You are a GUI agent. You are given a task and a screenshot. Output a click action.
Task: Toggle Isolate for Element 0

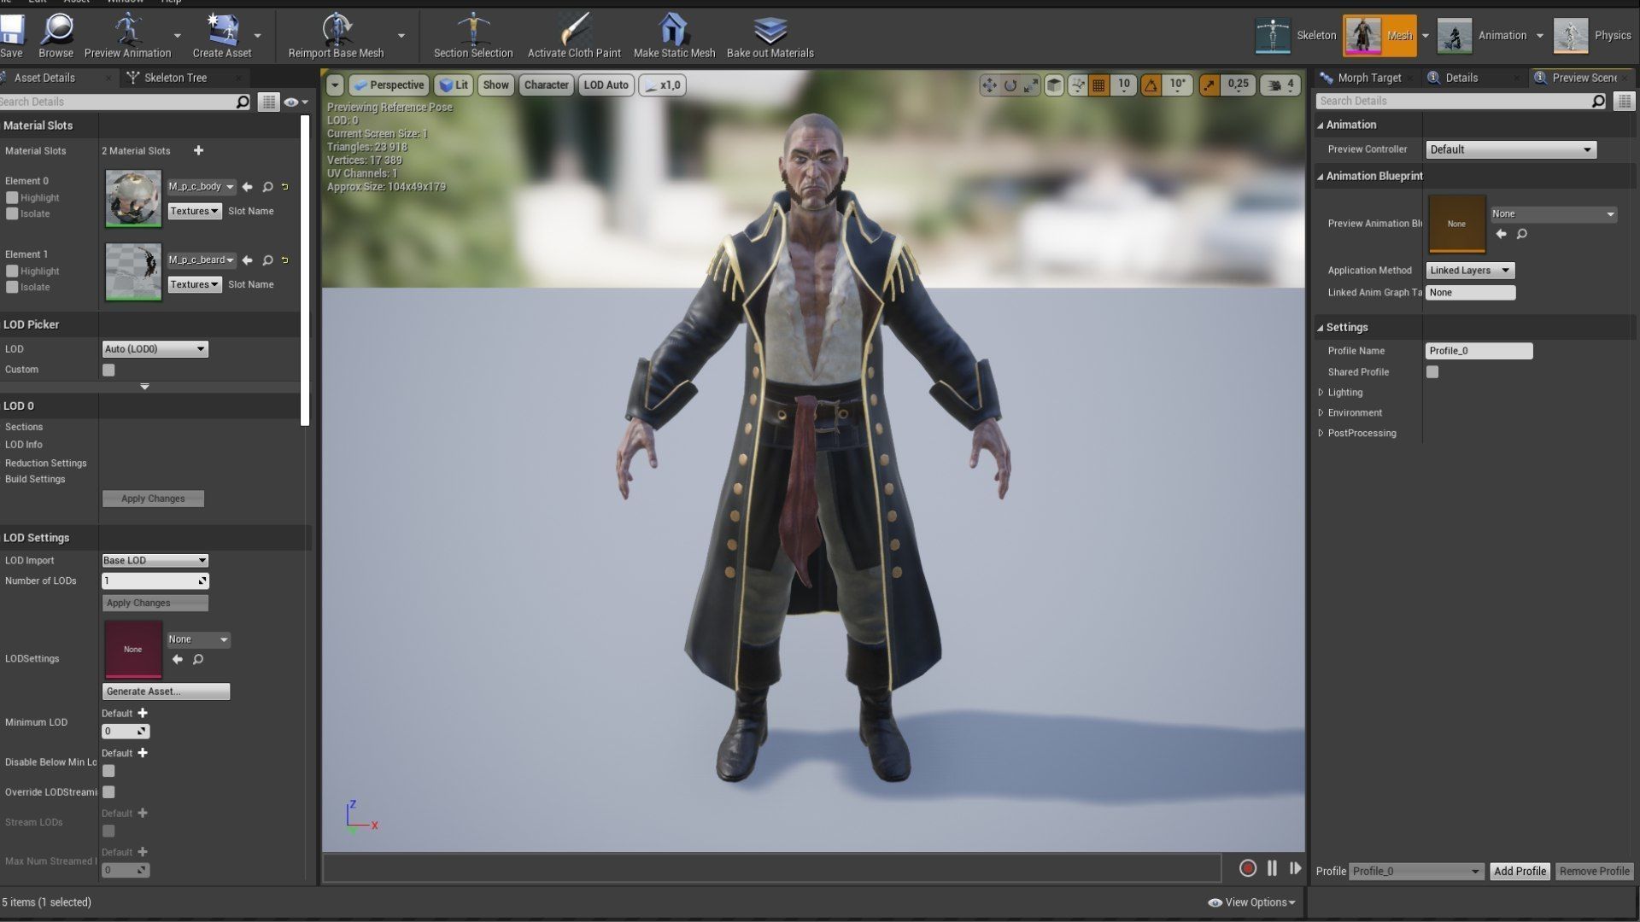pos(12,213)
